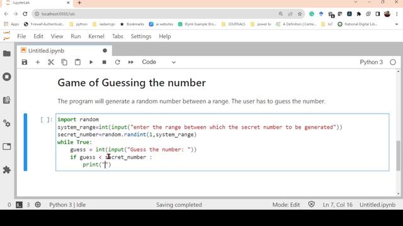Restart kernel and run all cells
The width and height of the screenshot is (403, 226).
pyautogui.click(x=131, y=62)
